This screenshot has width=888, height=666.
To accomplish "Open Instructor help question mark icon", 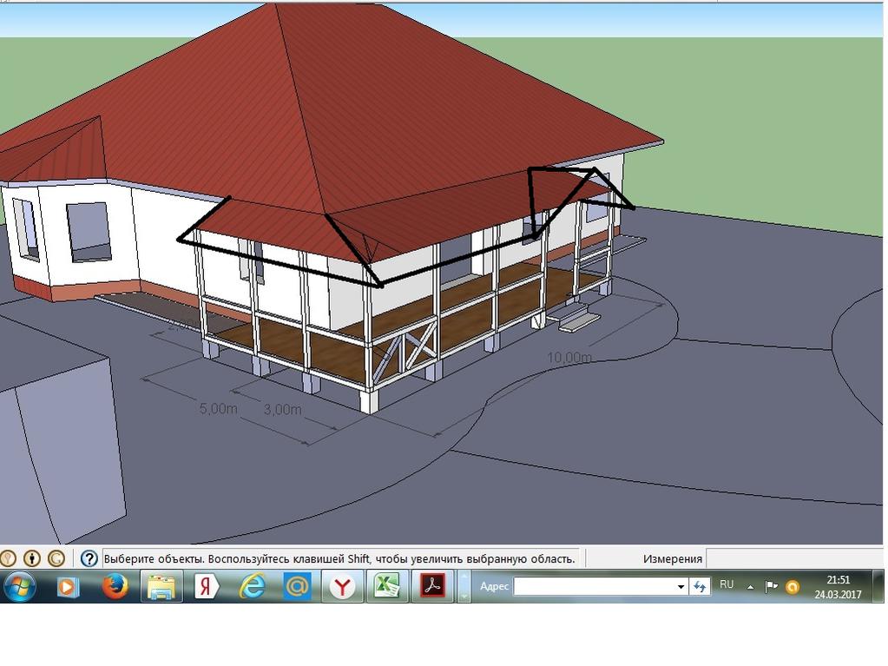I will coord(89,558).
